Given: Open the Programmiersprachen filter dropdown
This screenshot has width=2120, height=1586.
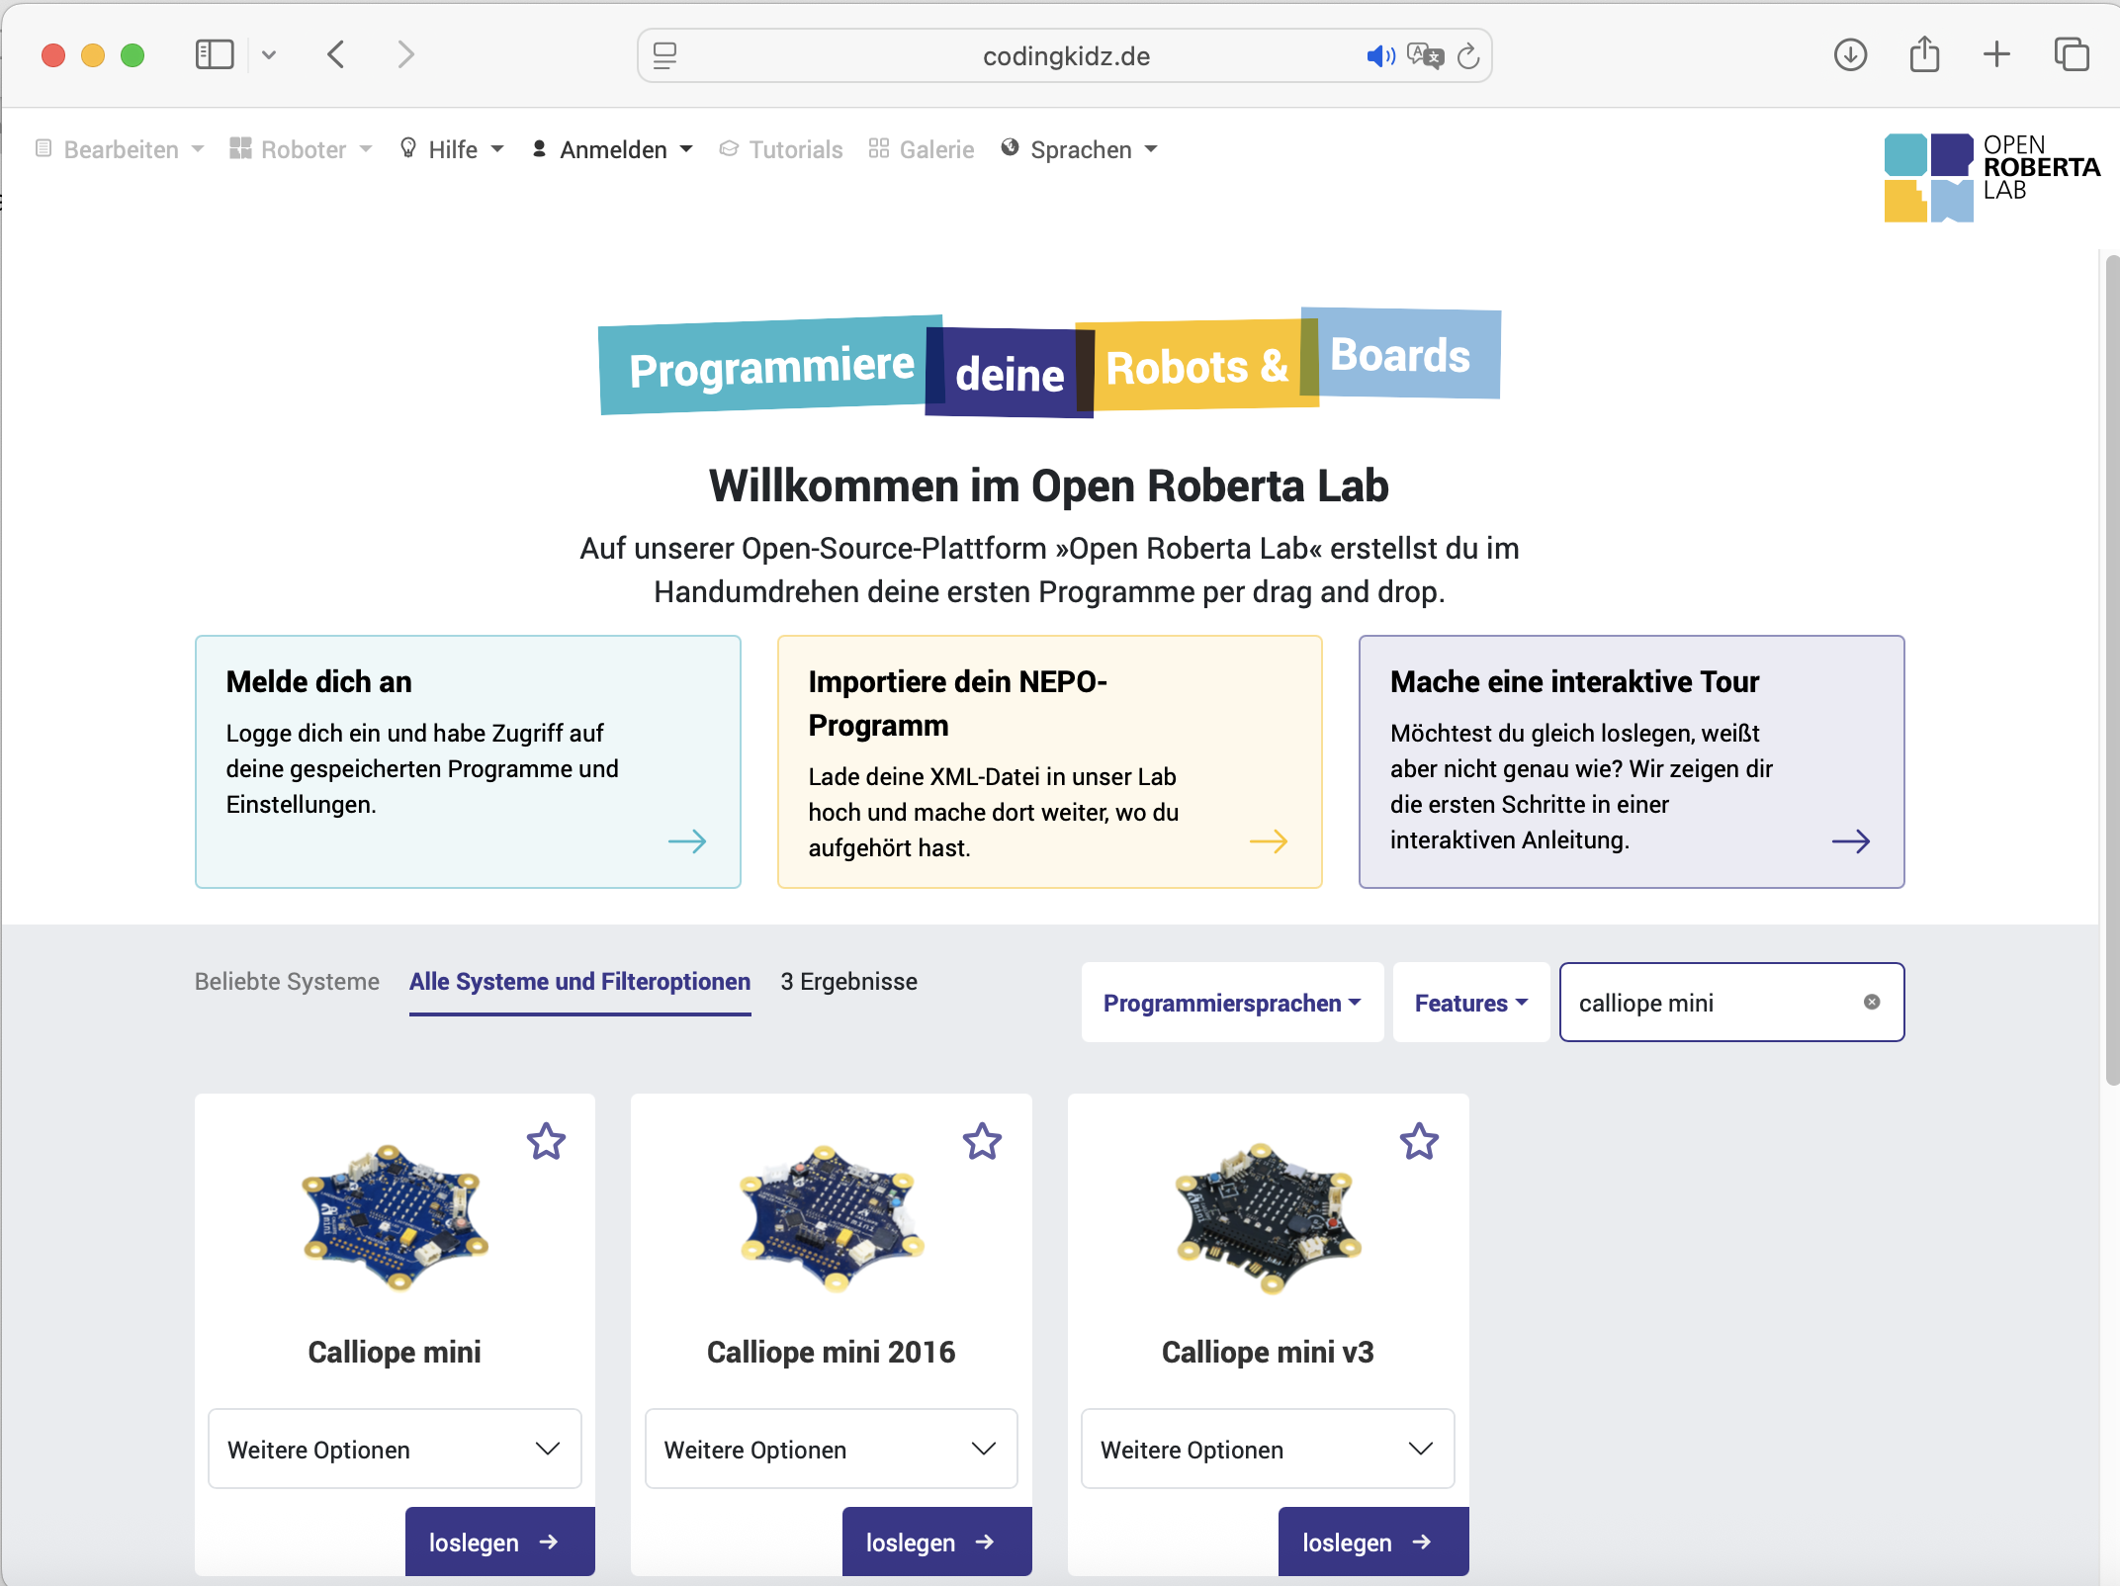Looking at the screenshot, I should point(1232,1003).
